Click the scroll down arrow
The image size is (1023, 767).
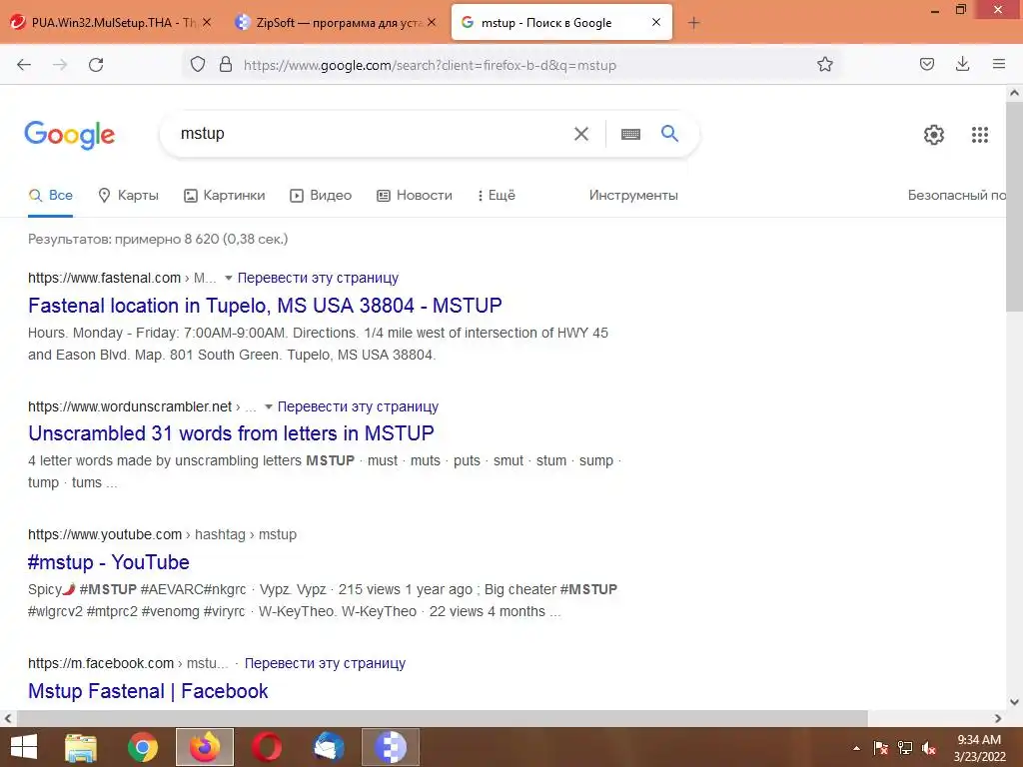click(1014, 702)
